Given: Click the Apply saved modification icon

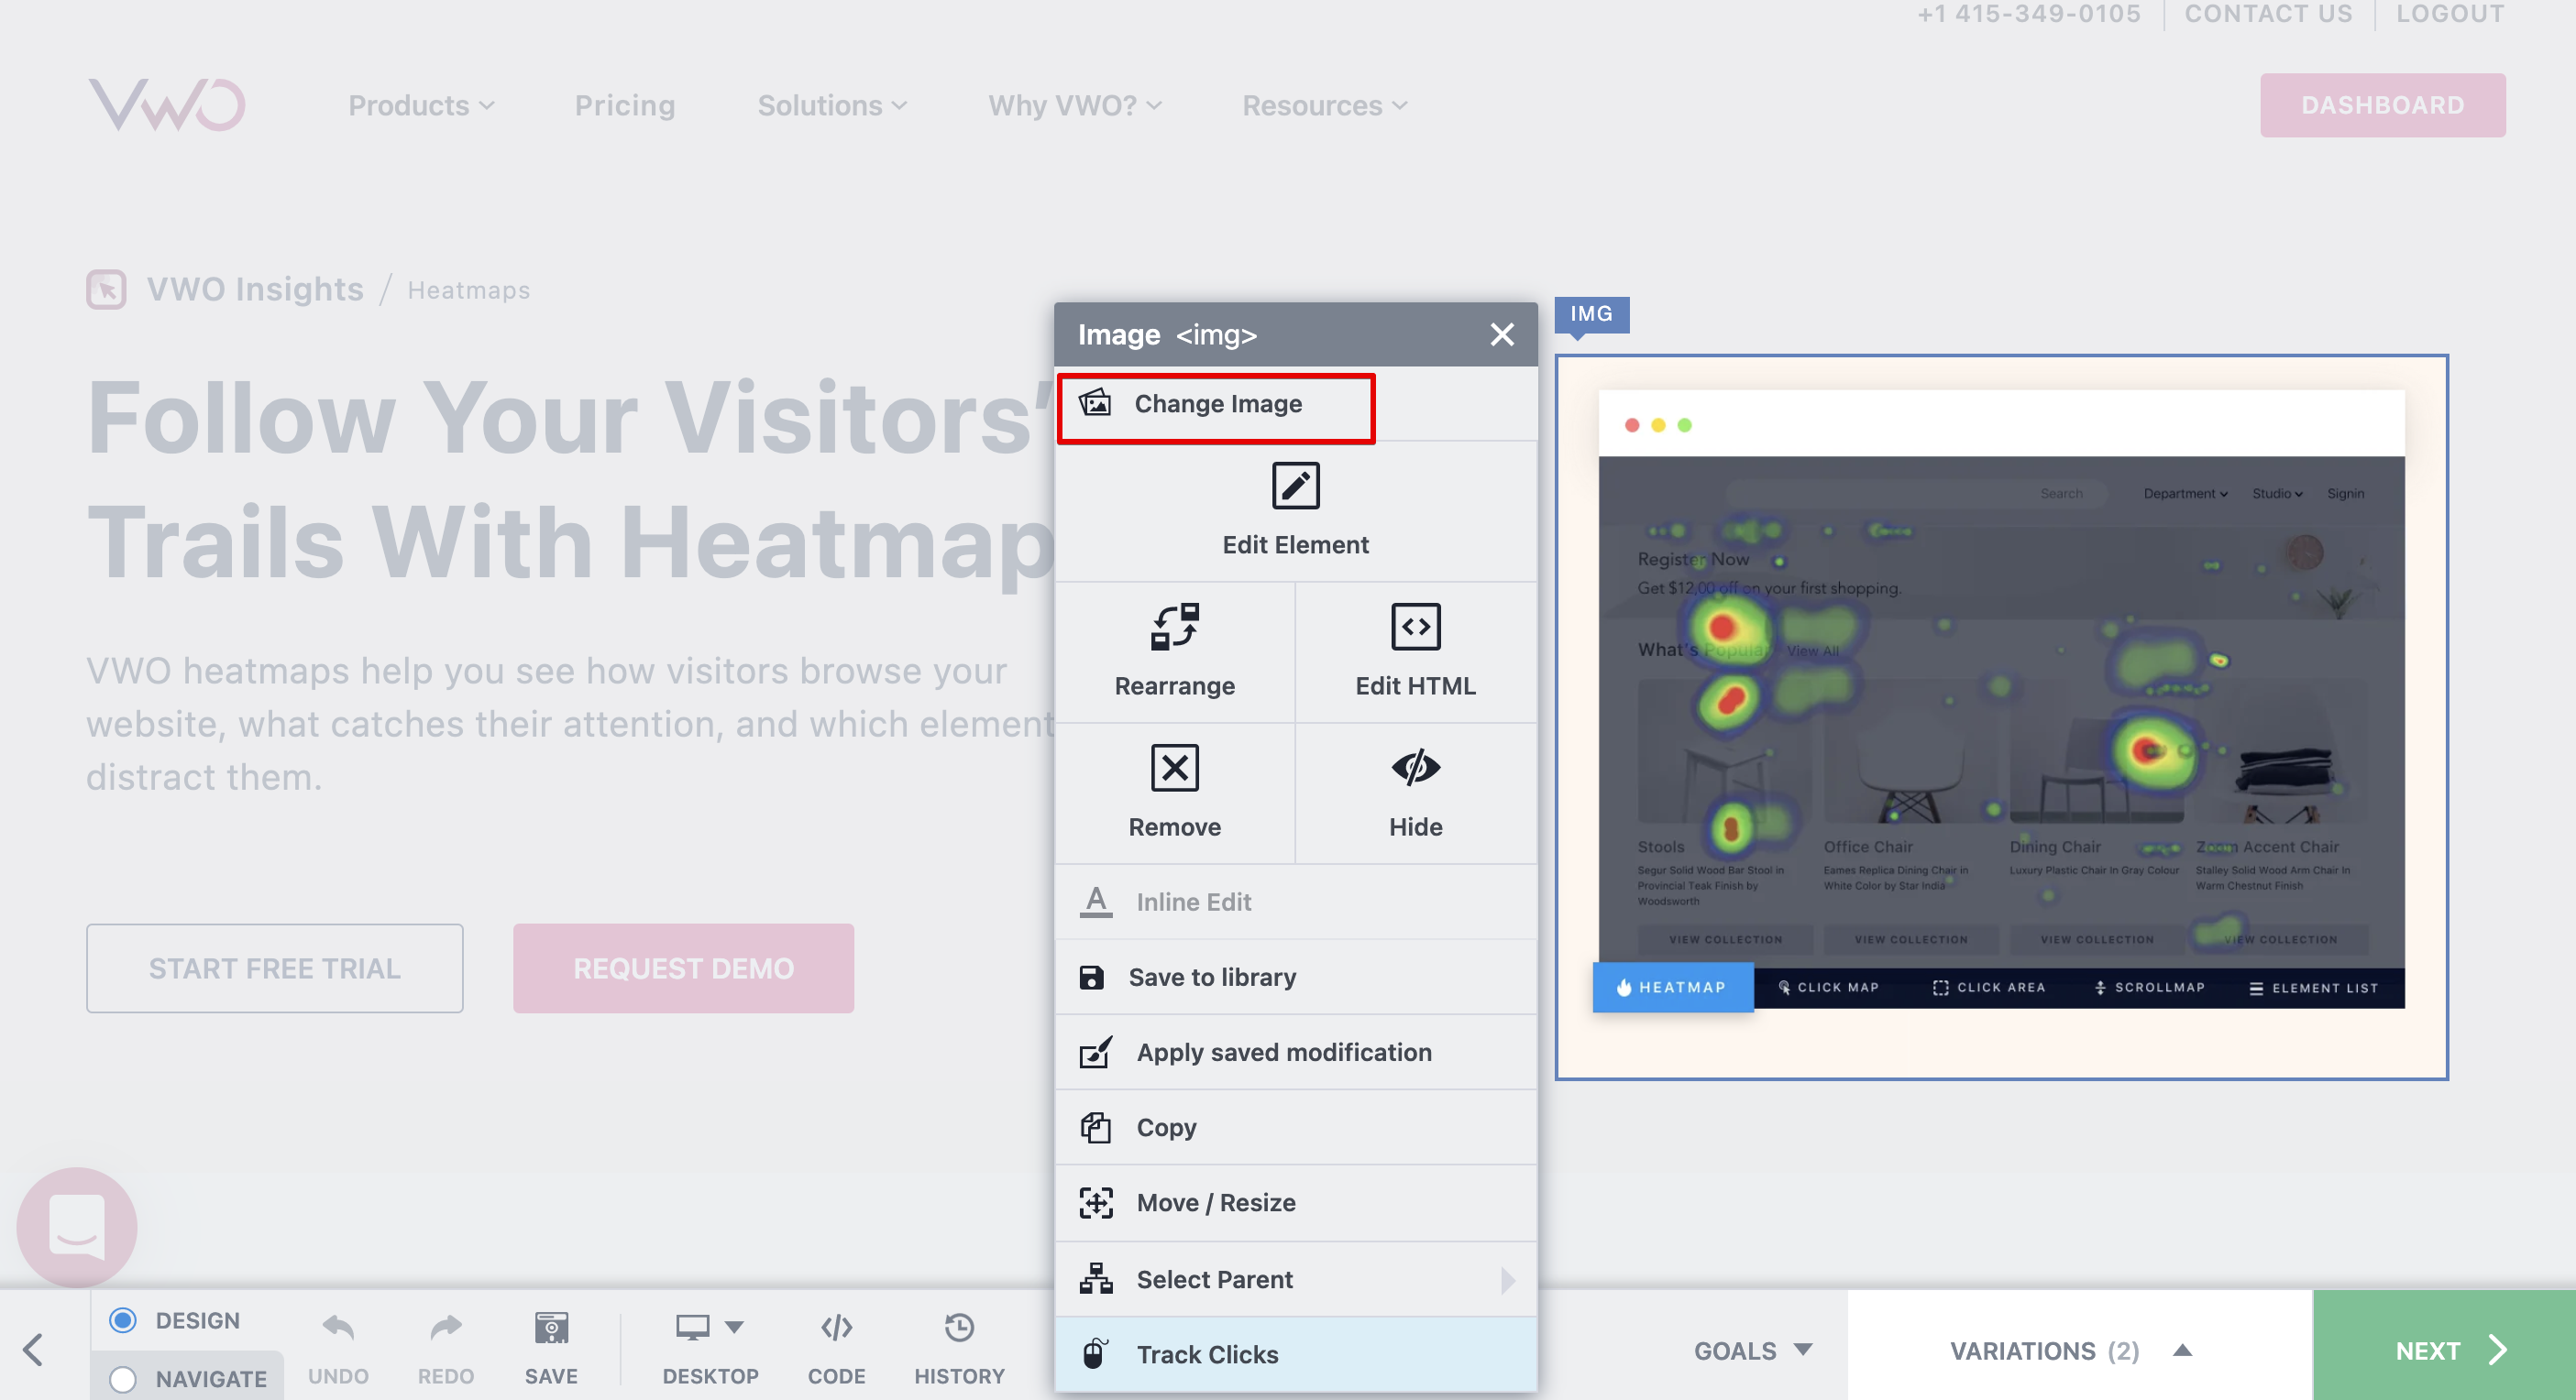Looking at the screenshot, I should coord(1095,1051).
